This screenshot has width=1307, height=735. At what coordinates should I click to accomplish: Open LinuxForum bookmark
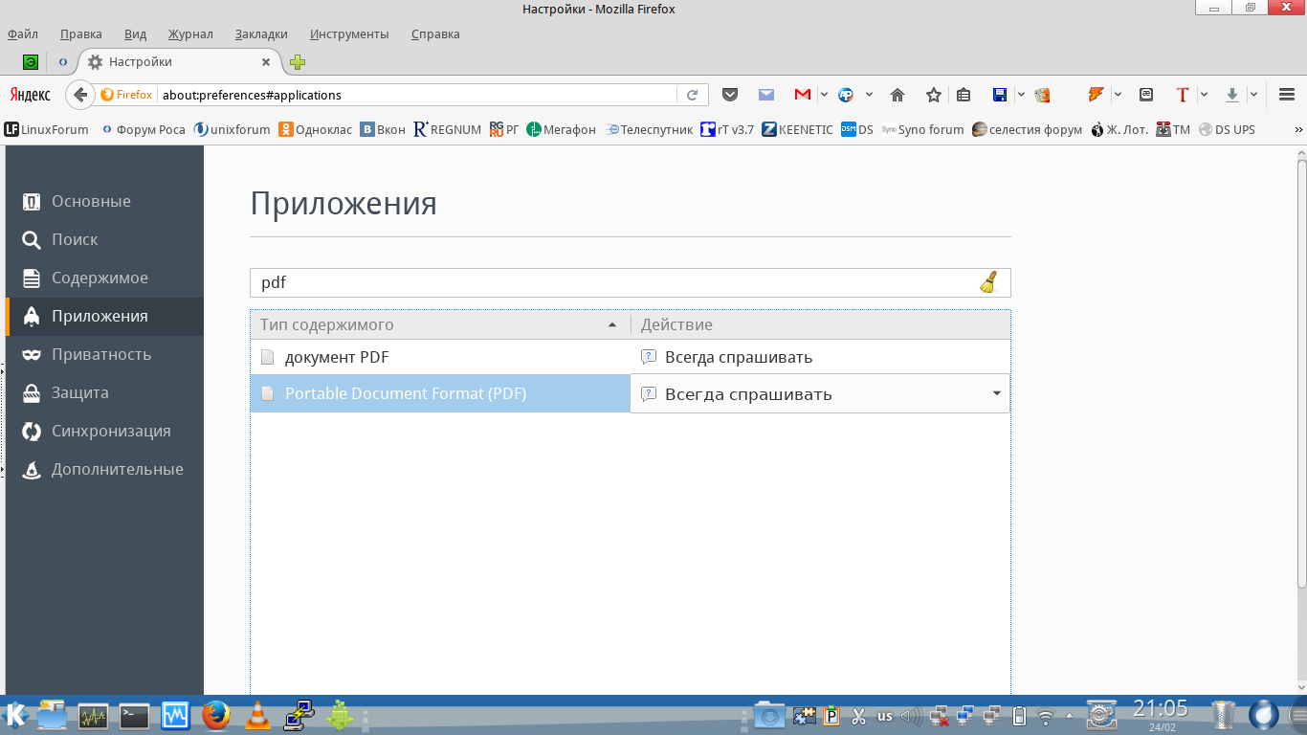(x=47, y=129)
